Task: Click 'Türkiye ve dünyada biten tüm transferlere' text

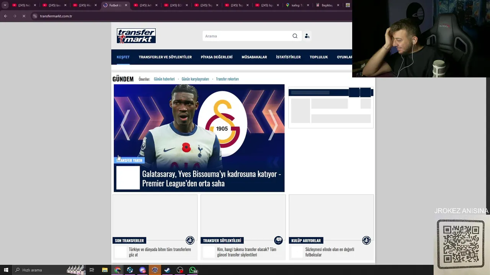Action: 160,249
